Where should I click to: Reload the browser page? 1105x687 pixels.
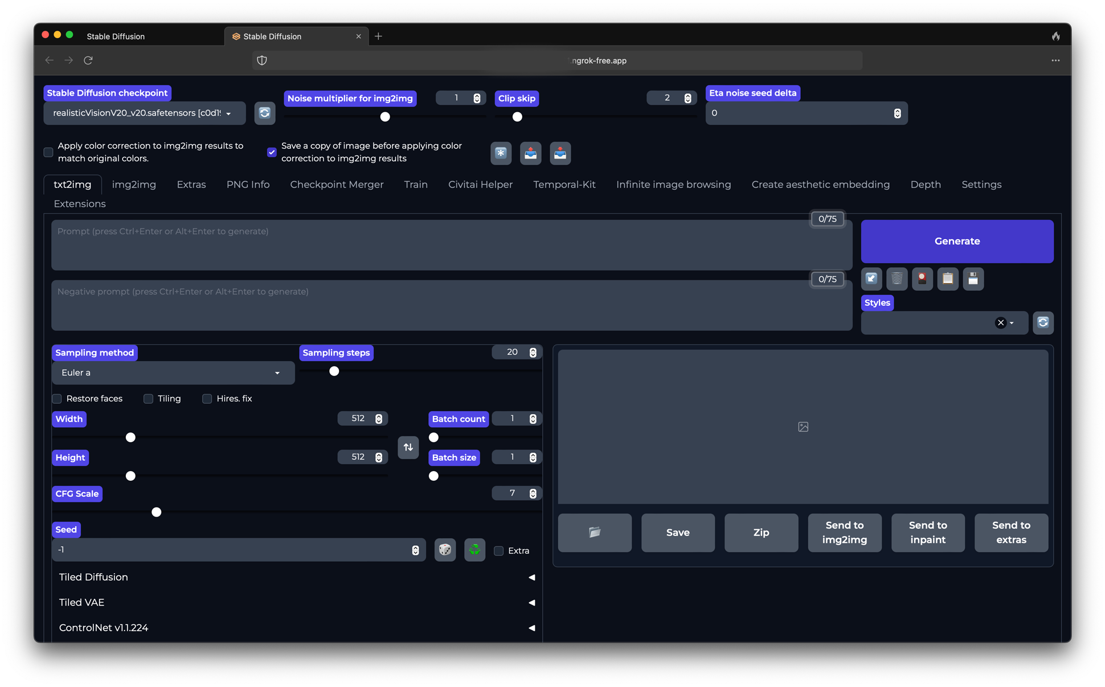(x=88, y=60)
